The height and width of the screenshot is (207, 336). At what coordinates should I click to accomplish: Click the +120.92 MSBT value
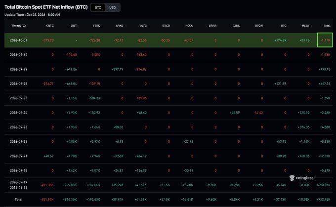(x=304, y=113)
